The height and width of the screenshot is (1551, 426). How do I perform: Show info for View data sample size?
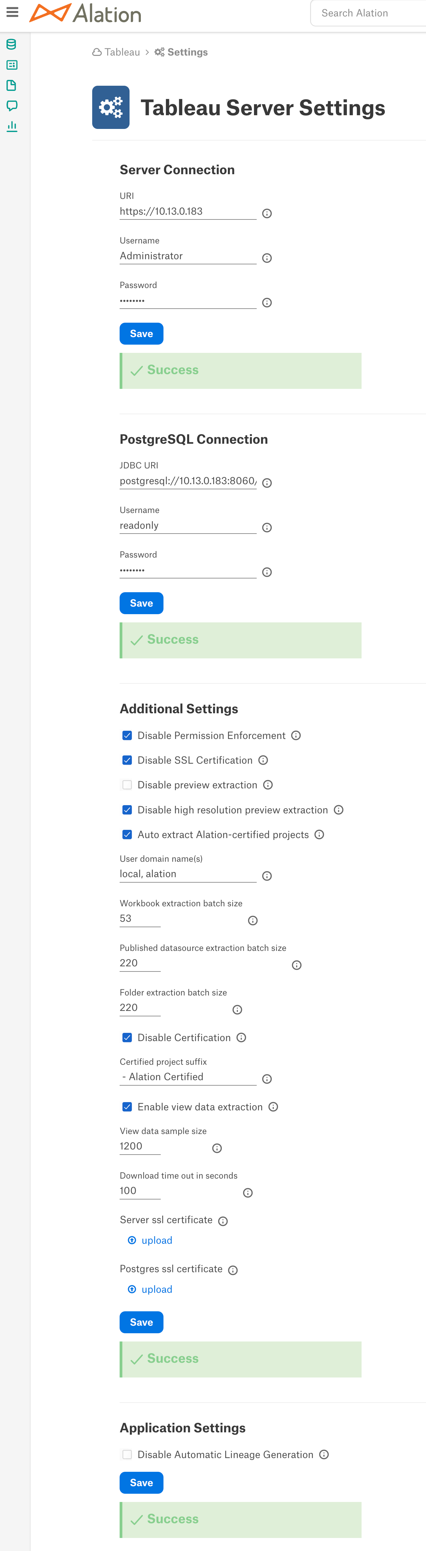click(217, 1148)
